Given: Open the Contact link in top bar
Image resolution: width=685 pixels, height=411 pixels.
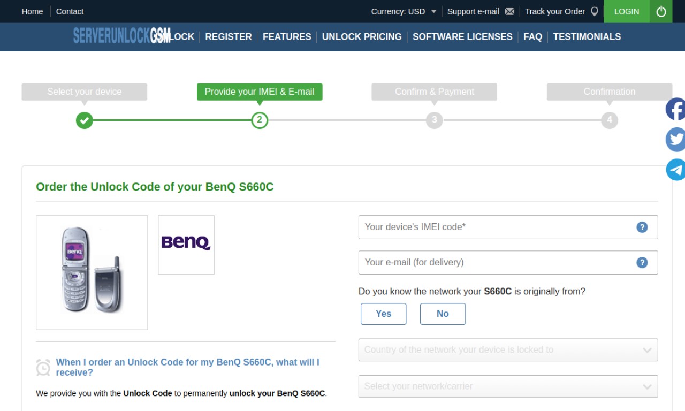Looking at the screenshot, I should (70, 11).
